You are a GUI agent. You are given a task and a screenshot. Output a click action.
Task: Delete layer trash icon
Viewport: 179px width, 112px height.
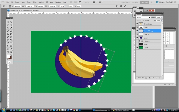tap(160, 78)
